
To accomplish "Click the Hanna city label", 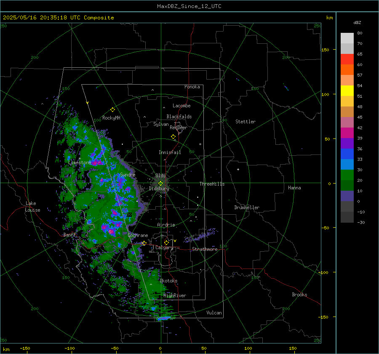I will coord(294,188).
